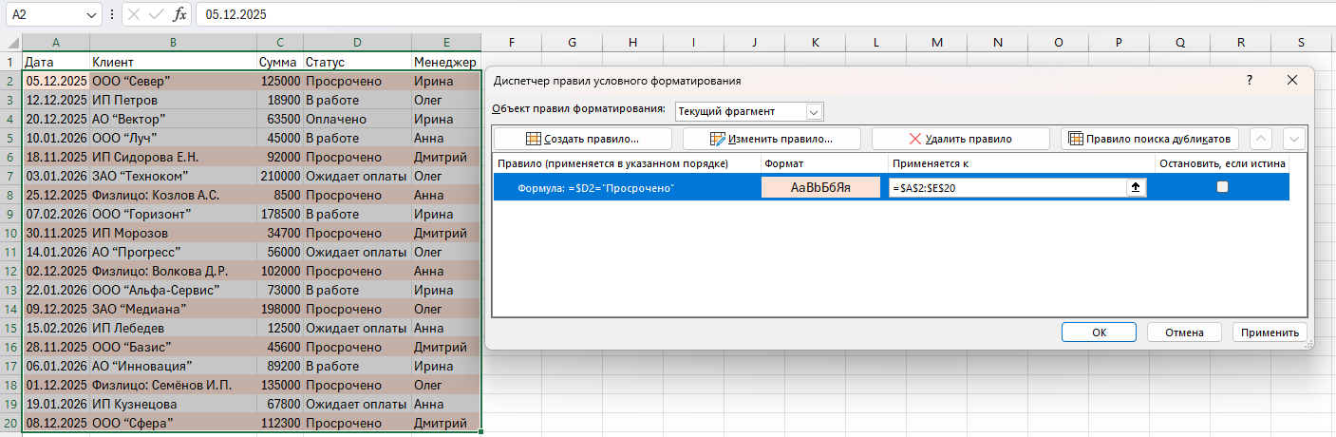Click the range collapse arrow in the Применяется к field
This screenshot has height=437, width=1336.
tap(1135, 188)
